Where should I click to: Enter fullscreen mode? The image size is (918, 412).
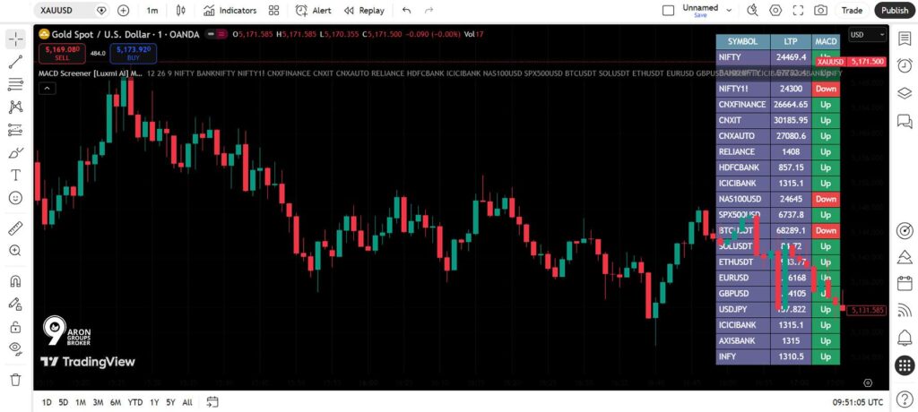798,10
